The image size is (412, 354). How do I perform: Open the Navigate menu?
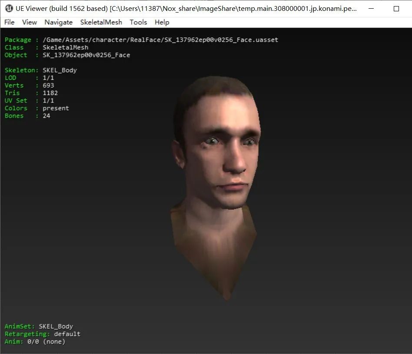pos(59,22)
